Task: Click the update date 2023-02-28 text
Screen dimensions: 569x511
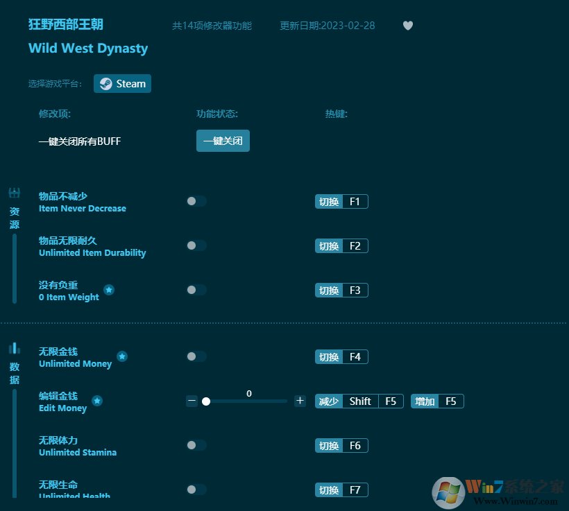Action: click(x=328, y=26)
